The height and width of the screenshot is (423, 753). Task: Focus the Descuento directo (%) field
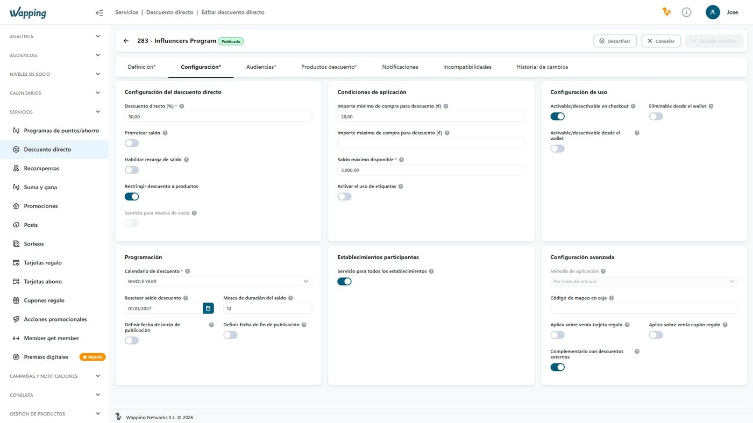pyautogui.click(x=218, y=117)
